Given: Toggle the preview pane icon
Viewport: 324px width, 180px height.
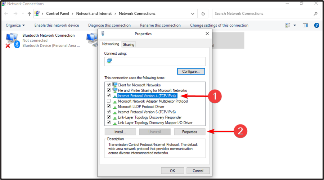Looking at the screenshot, I should (x=305, y=25).
